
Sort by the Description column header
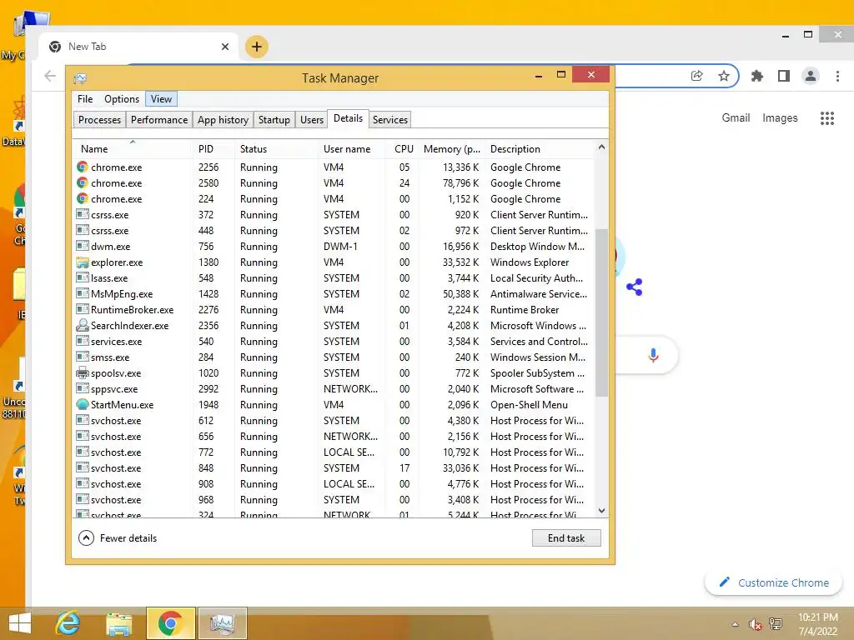(540, 149)
